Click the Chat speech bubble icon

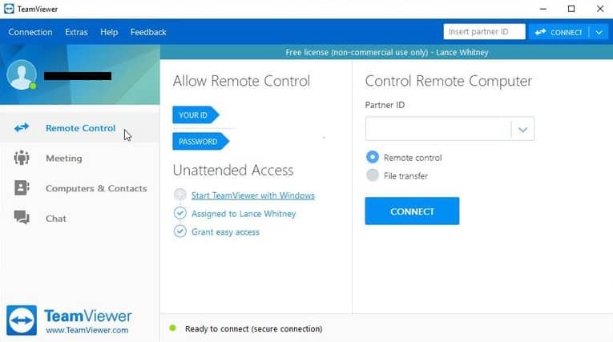point(22,218)
